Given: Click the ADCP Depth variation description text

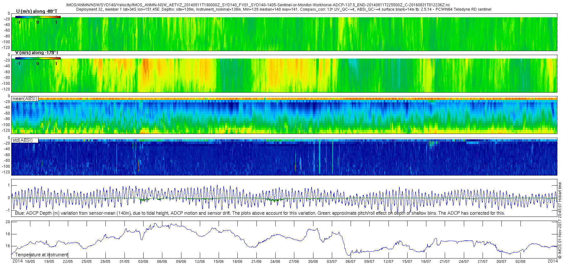Looking at the screenshot, I should click(x=260, y=213).
